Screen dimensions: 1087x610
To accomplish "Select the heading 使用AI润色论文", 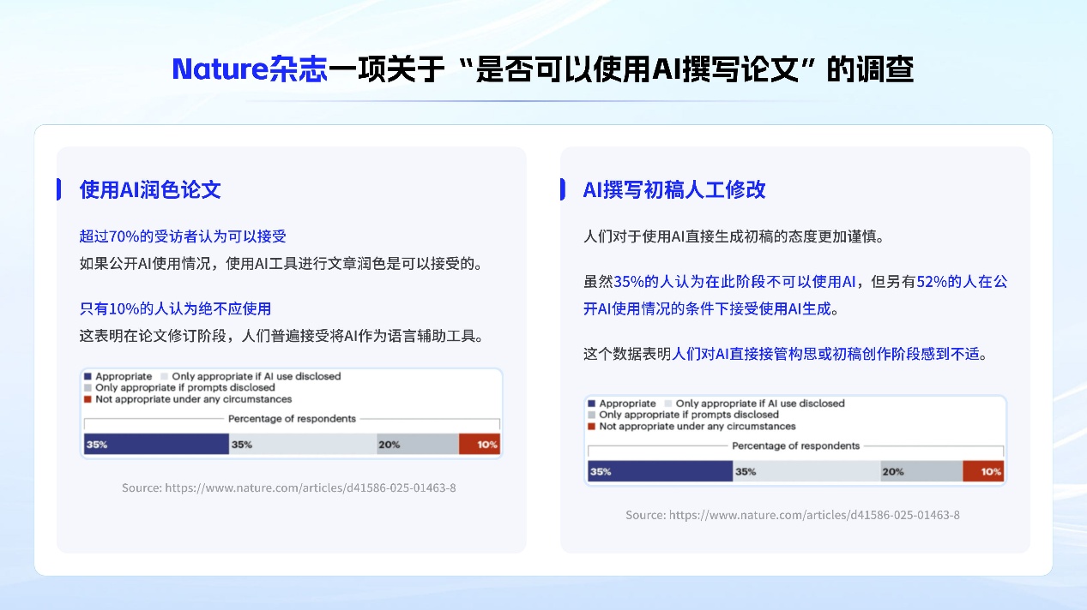I will (150, 189).
